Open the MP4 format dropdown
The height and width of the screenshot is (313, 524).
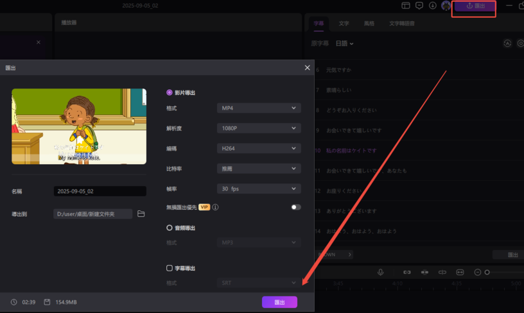(x=259, y=108)
